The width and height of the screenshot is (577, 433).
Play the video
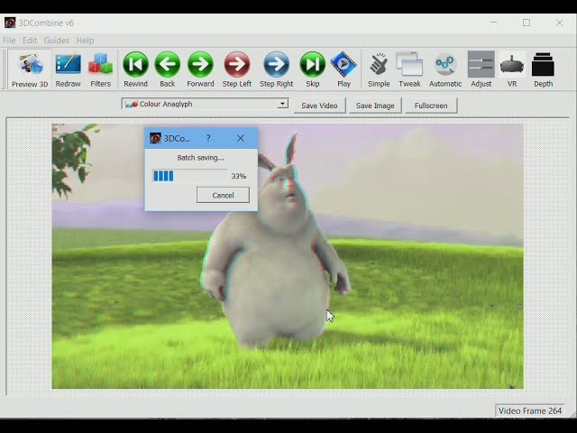coord(343,69)
